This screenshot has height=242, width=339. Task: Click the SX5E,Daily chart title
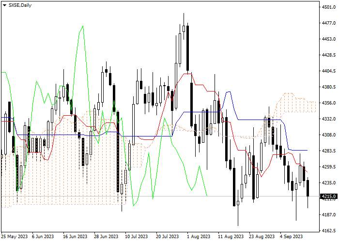[x=20, y=5]
